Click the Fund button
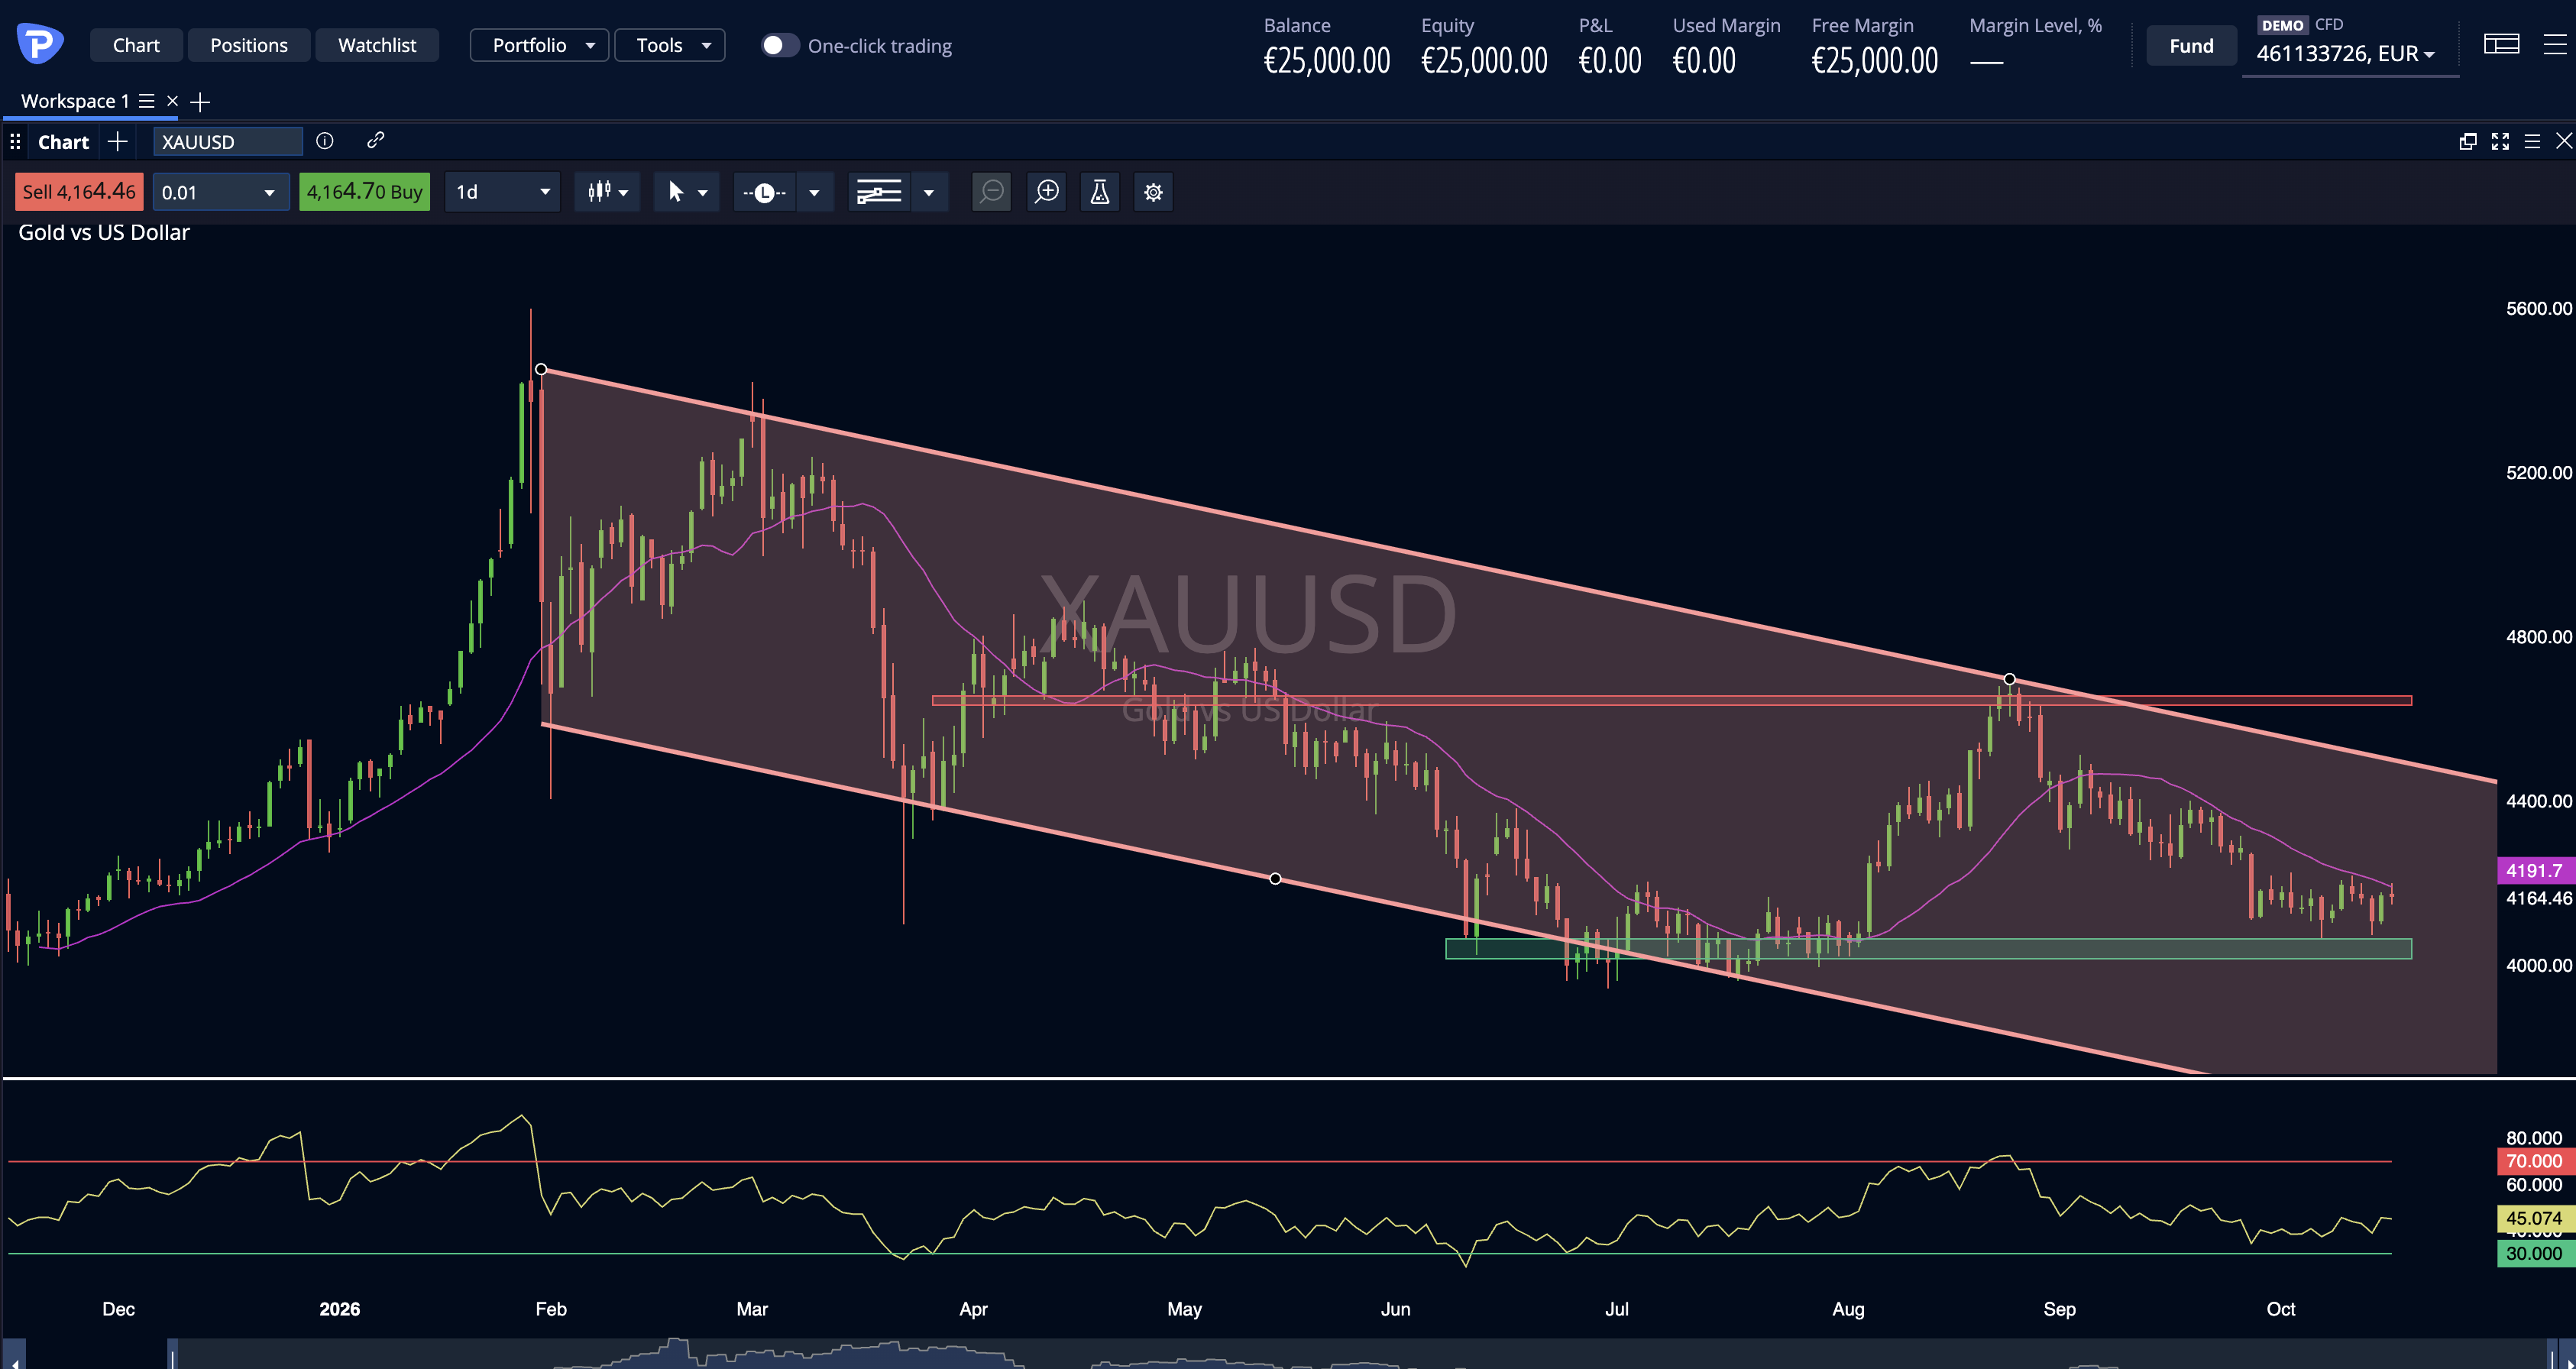Viewport: 2576px width, 1369px height. (x=2191, y=46)
